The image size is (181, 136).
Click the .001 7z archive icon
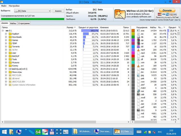(138, 110)
